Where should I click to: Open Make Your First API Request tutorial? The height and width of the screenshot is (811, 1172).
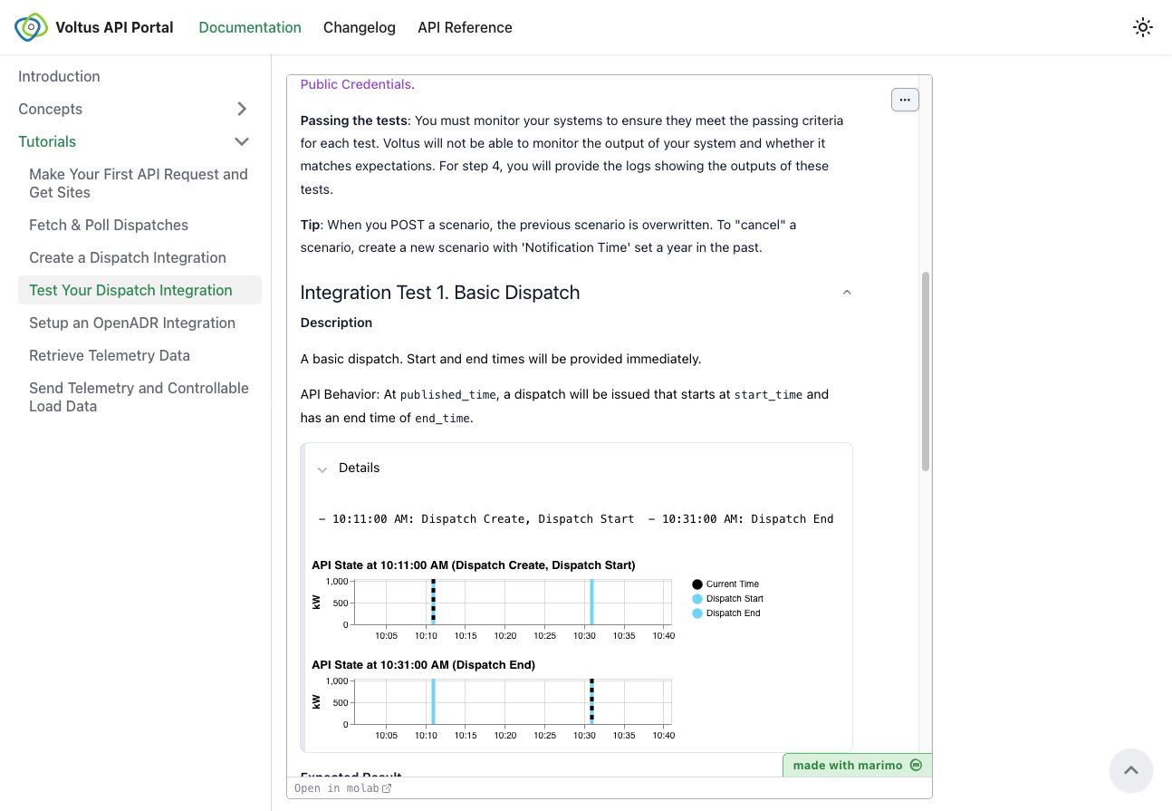[x=139, y=183]
